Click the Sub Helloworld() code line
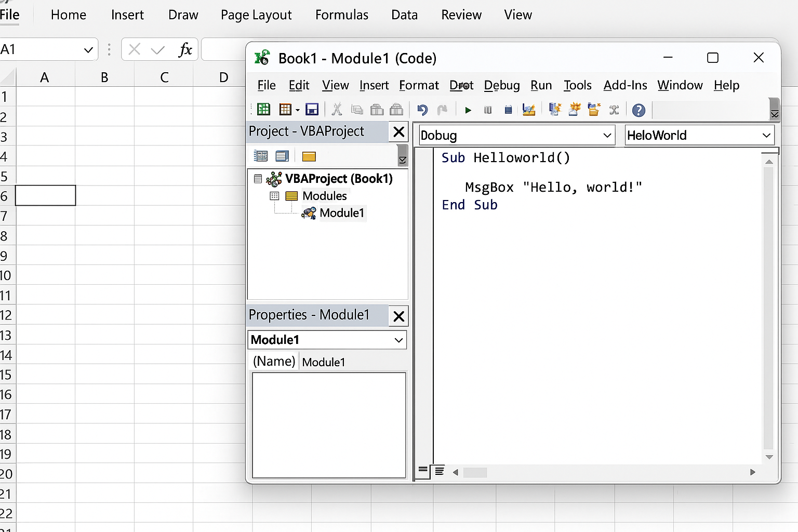This screenshot has height=532, width=798. click(x=506, y=158)
